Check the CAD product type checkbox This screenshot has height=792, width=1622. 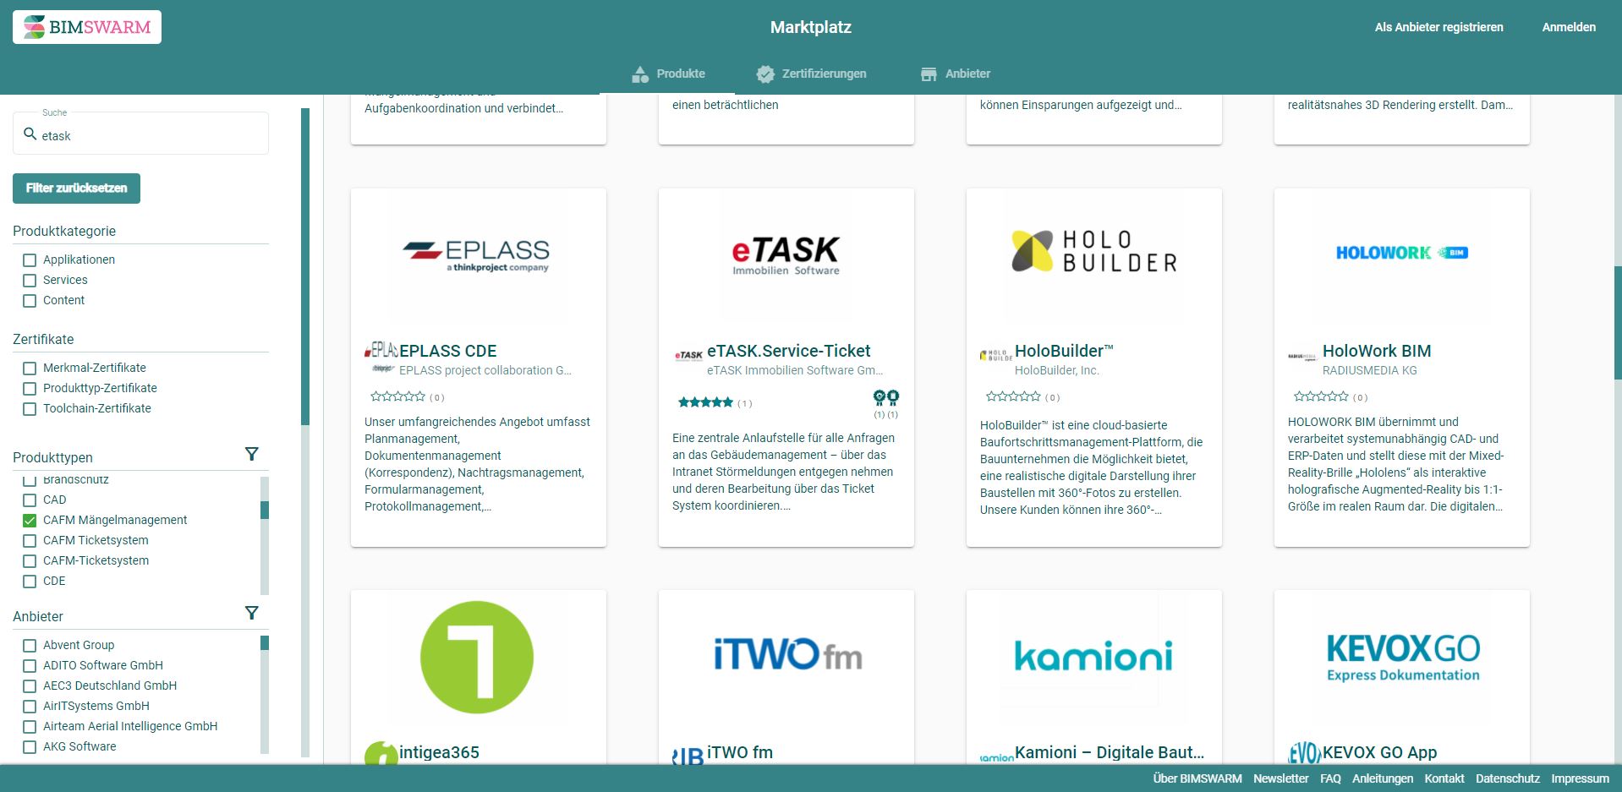tap(30, 500)
